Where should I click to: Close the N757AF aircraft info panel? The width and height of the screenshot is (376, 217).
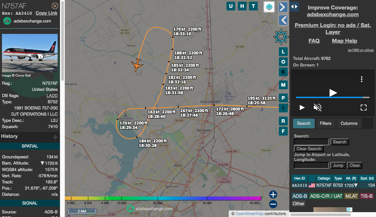[x=55, y=6]
